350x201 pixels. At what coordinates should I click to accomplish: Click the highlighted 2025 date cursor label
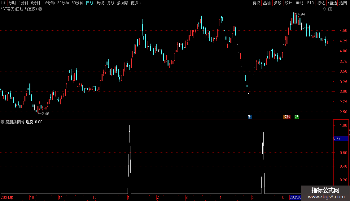[x=295, y=197]
